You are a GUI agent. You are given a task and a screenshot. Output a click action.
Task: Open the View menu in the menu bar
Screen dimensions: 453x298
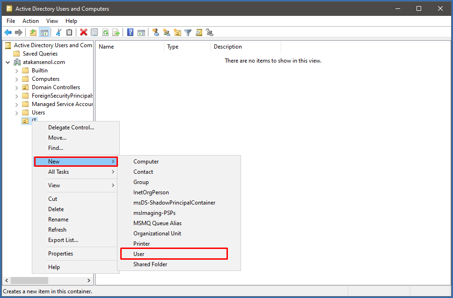coord(52,21)
